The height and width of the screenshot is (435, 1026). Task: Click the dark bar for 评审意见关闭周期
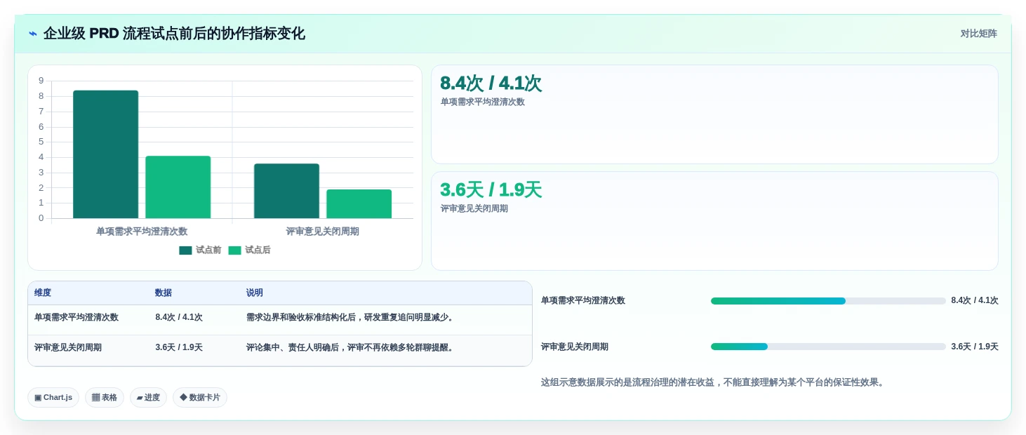286,191
